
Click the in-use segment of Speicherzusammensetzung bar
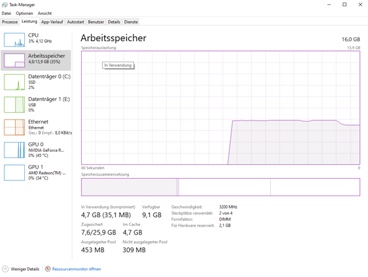129,187
